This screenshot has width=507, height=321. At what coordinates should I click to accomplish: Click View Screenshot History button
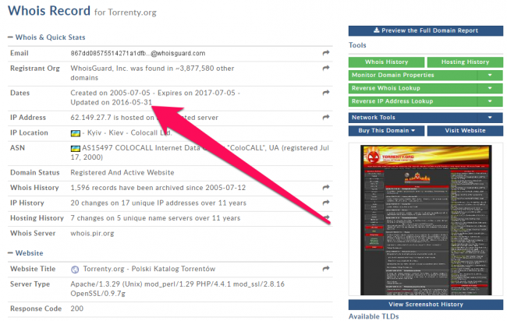click(x=426, y=305)
